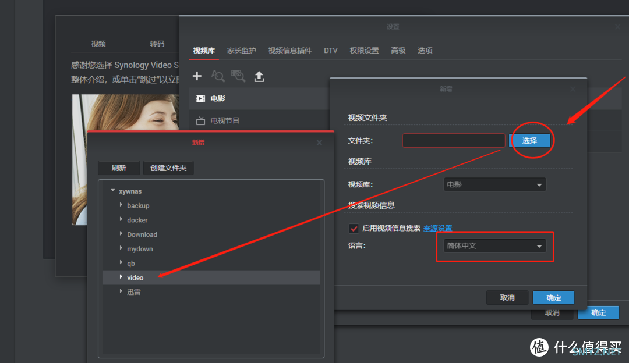629x363 pixels.
Task: Click the 文件夹 path input field
Action: [x=454, y=141]
